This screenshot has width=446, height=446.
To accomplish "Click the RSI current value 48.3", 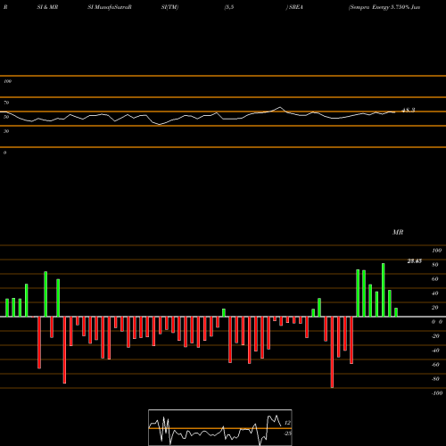I will coord(408,110).
